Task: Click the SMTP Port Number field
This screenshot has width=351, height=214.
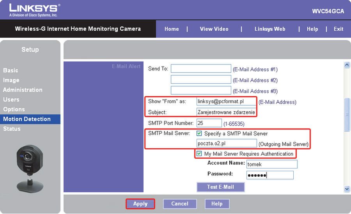Action: click(209, 123)
